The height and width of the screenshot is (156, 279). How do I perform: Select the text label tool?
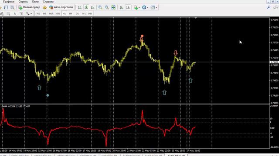coord(21,13)
